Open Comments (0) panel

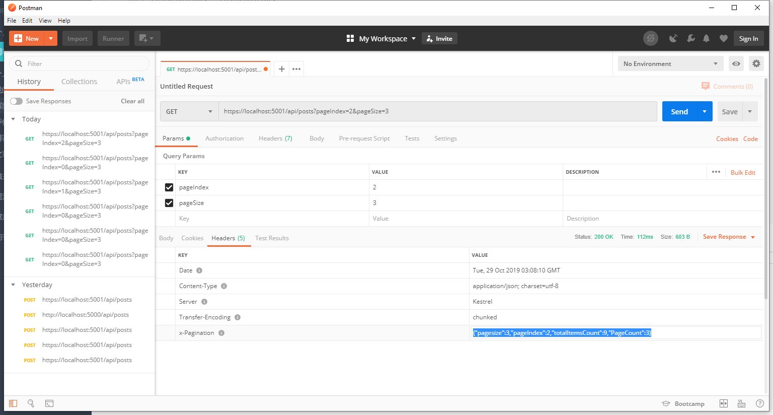pos(727,86)
